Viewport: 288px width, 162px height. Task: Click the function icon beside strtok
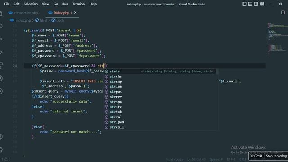106,112
